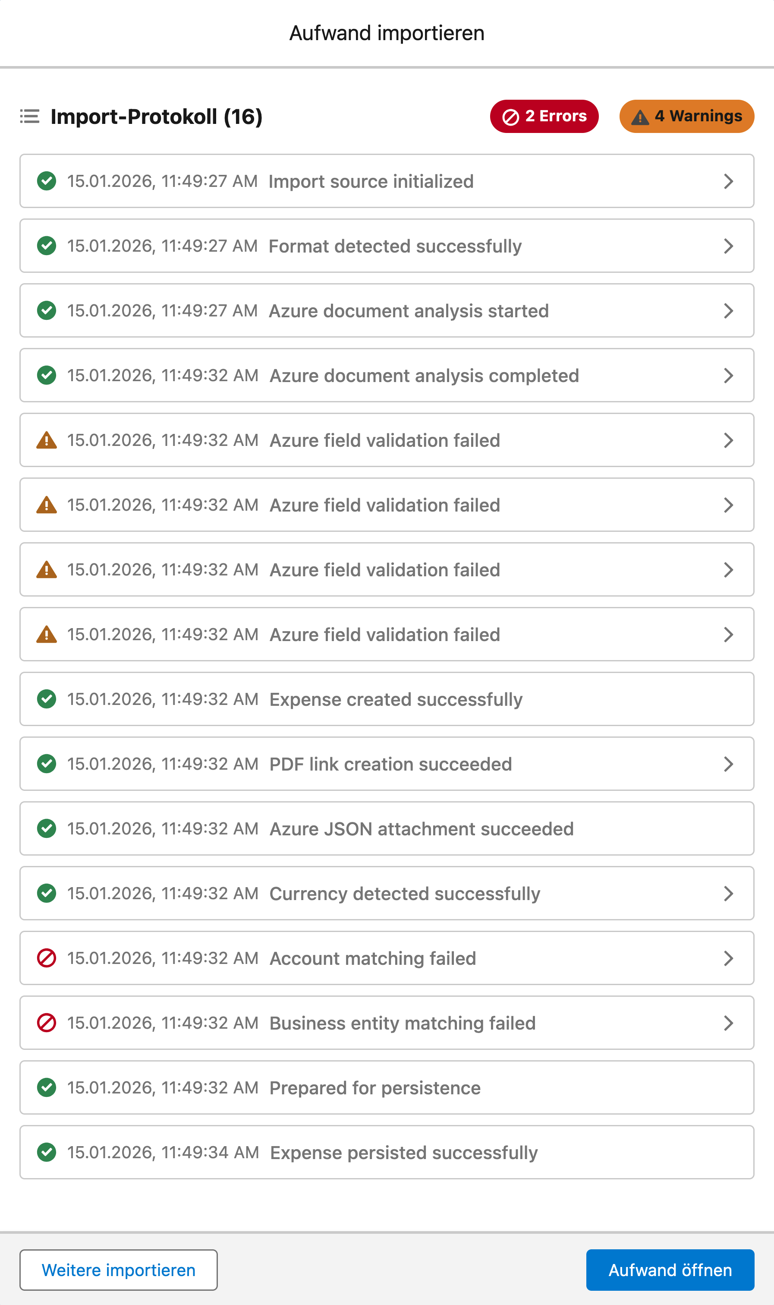Expand Azure document analysis started chevron
The image size is (774, 1305).
728,310
